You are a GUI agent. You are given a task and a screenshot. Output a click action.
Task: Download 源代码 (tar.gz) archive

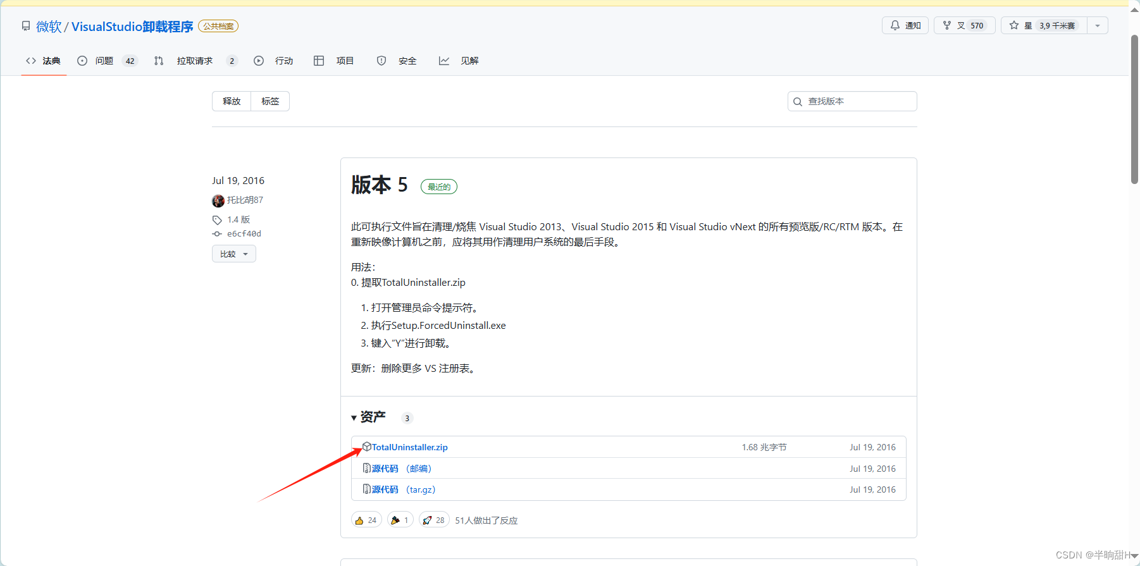pos(404,489)
